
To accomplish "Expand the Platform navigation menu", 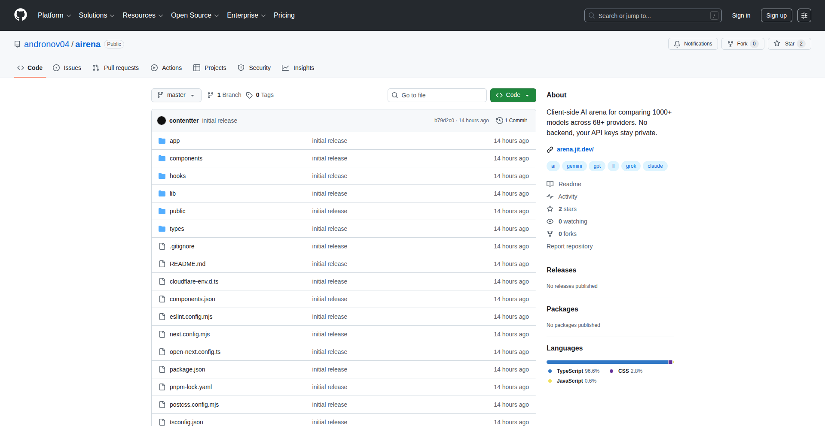I will 54,15.
